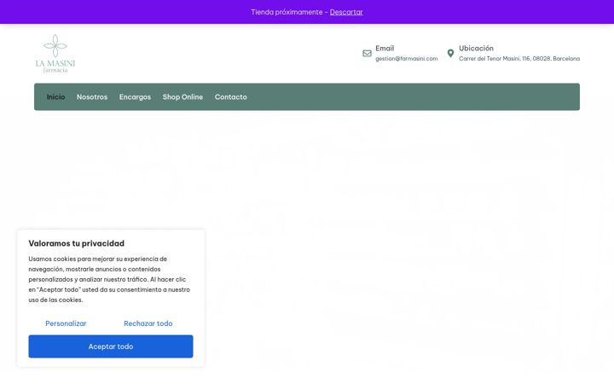Reject all cookies with Rechazar todo
Image resolution: width=614 pixels, height=384 pixels.
(148, 323)
